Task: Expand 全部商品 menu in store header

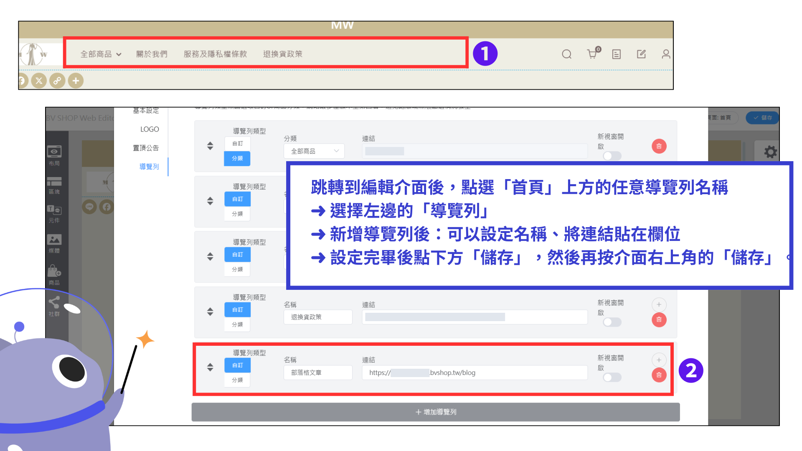Action: pyautogui.click(x=101, y=54)
